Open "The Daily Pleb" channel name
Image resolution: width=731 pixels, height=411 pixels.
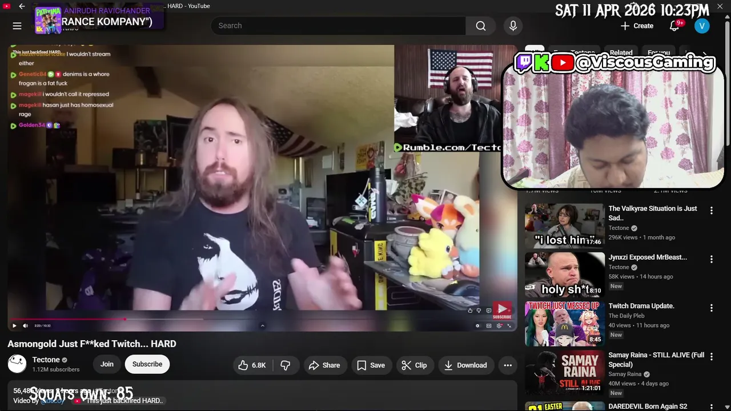click(626, 316)
